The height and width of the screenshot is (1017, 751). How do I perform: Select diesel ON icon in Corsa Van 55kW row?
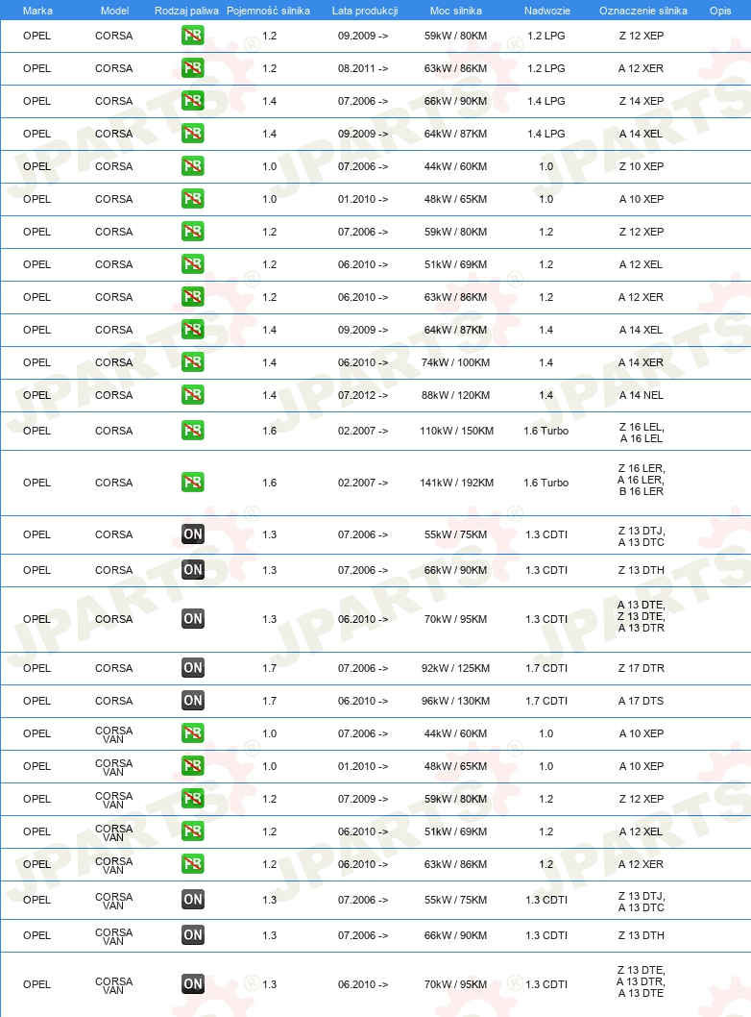192,900
